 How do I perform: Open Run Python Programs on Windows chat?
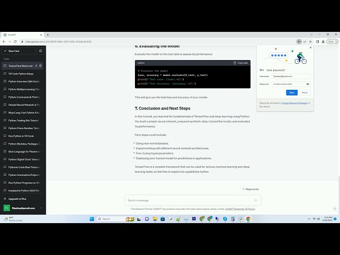[22, 183]
